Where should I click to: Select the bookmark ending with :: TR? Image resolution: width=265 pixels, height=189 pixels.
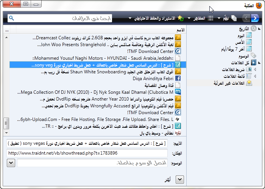pyautogui.click(x=98, y=126)
